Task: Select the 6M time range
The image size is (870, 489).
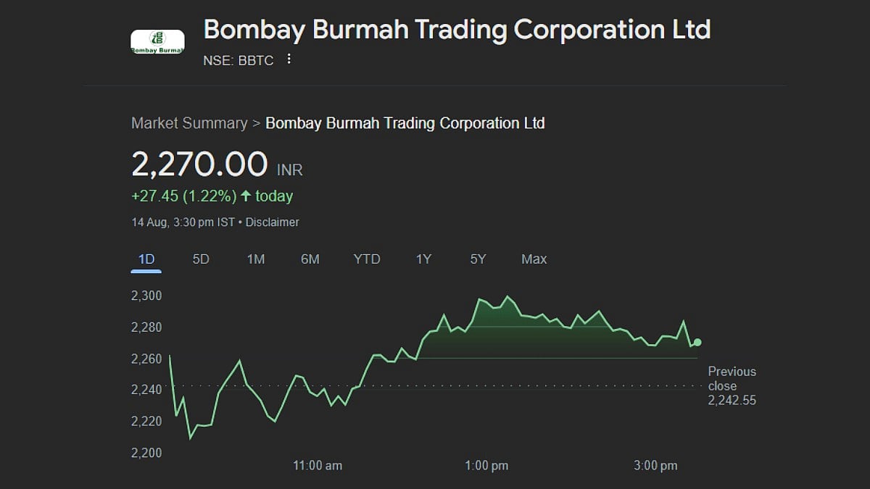Action: coord(310,259)
